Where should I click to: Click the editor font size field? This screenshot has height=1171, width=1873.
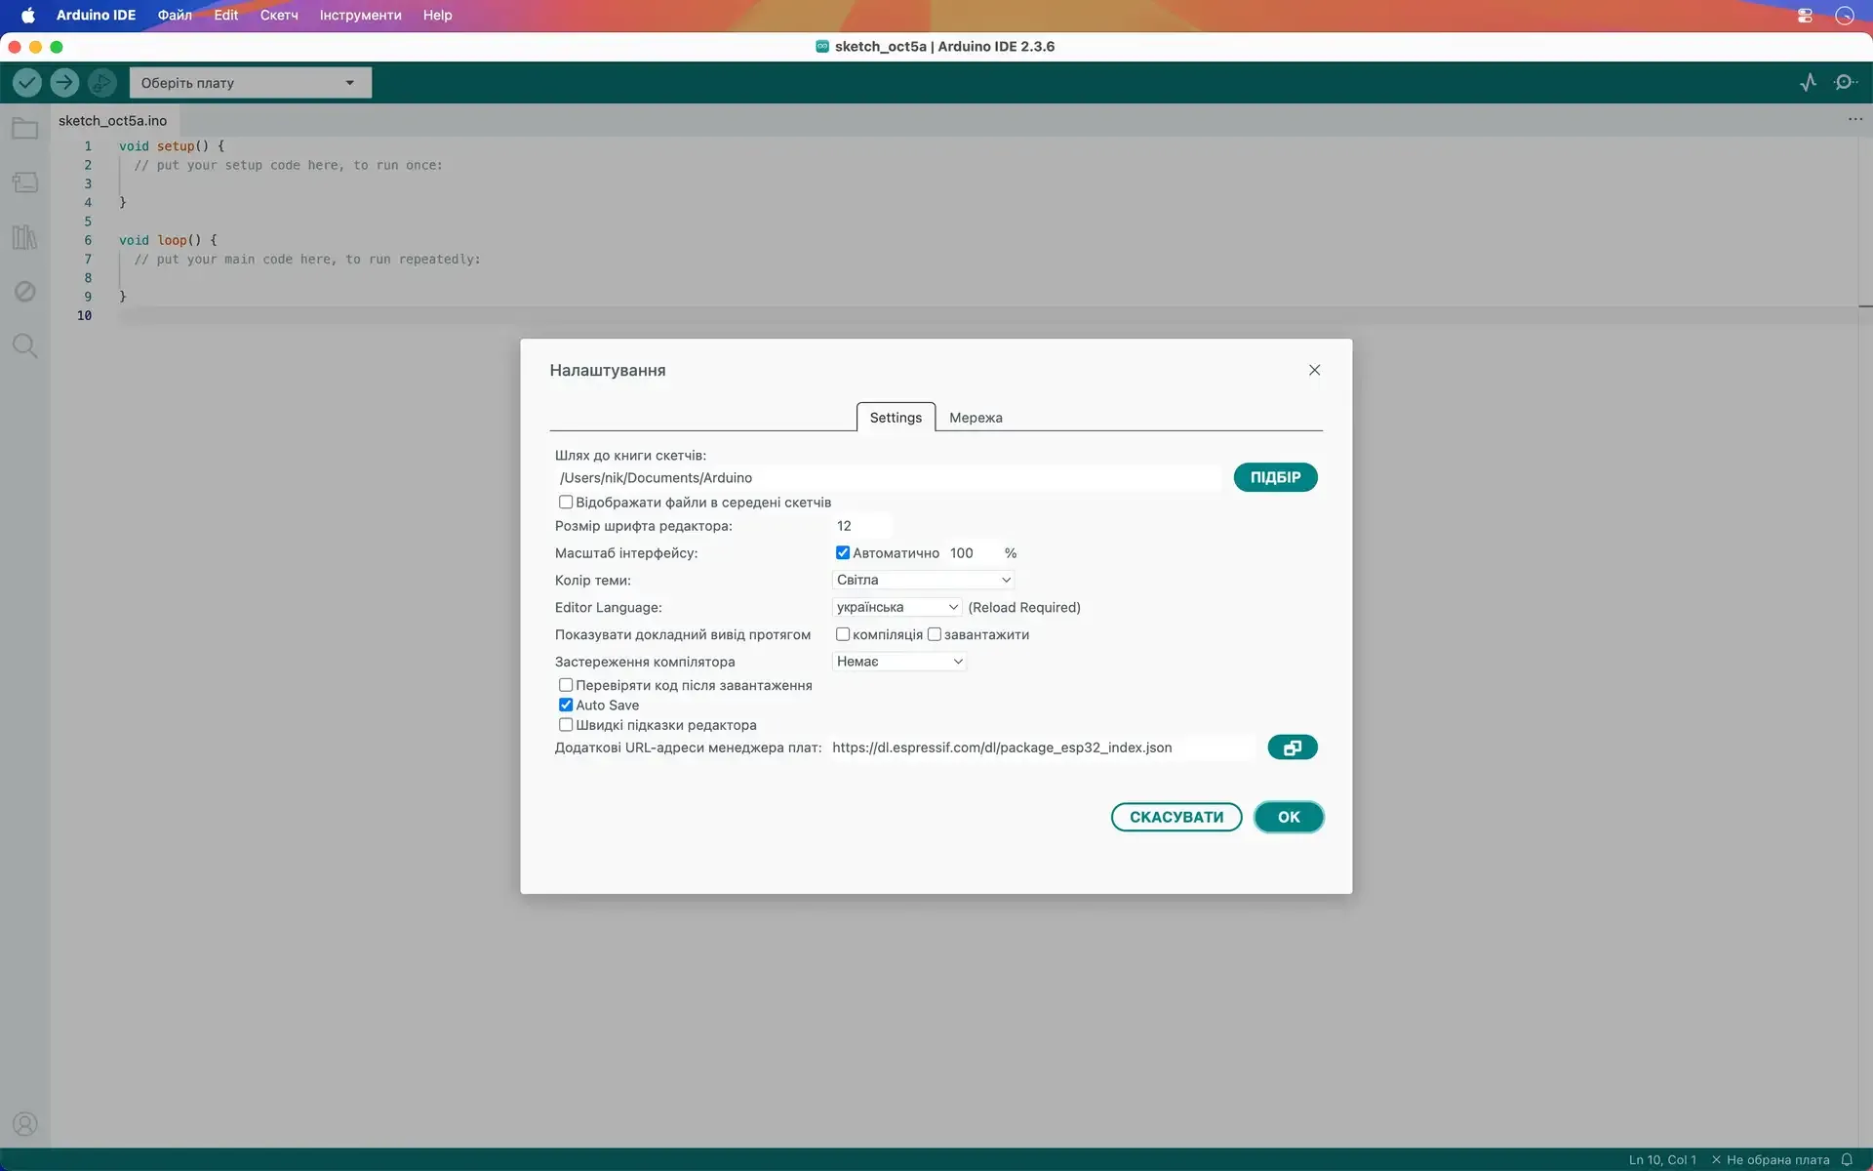tap(860, 526)
